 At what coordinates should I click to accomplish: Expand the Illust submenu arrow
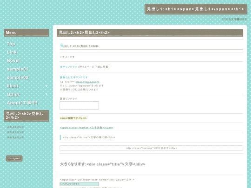pyautogui.click(x=46, y=86)
